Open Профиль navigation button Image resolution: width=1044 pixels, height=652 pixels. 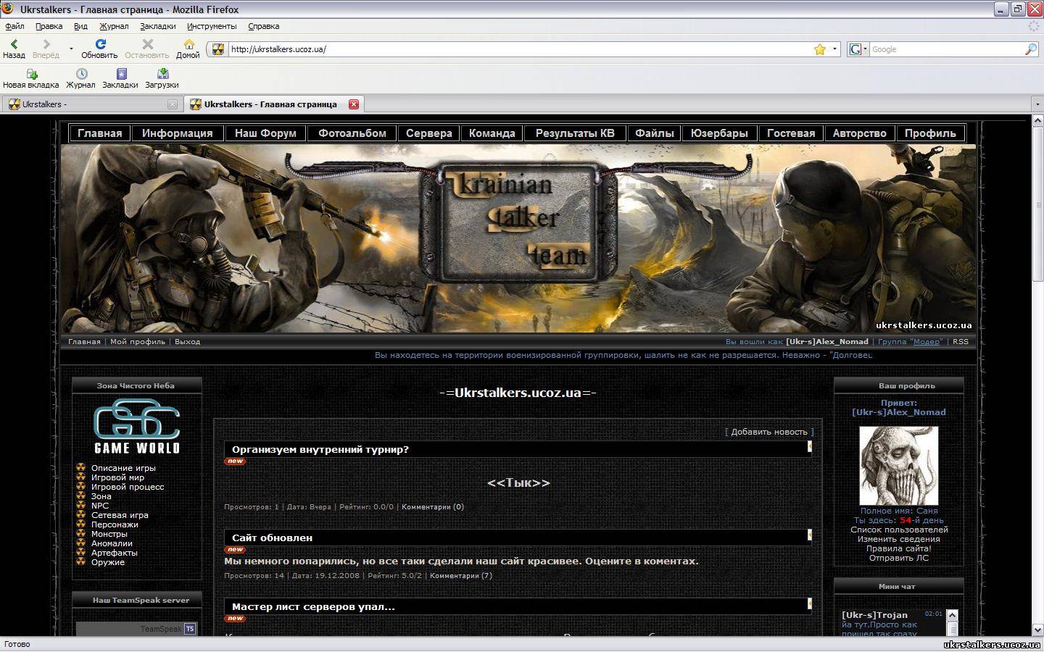pos(930,133)
